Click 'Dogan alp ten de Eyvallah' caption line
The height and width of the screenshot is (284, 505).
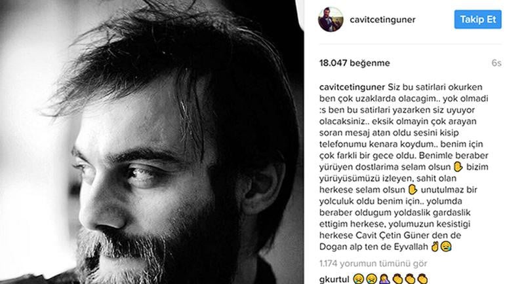pos(374,247)
